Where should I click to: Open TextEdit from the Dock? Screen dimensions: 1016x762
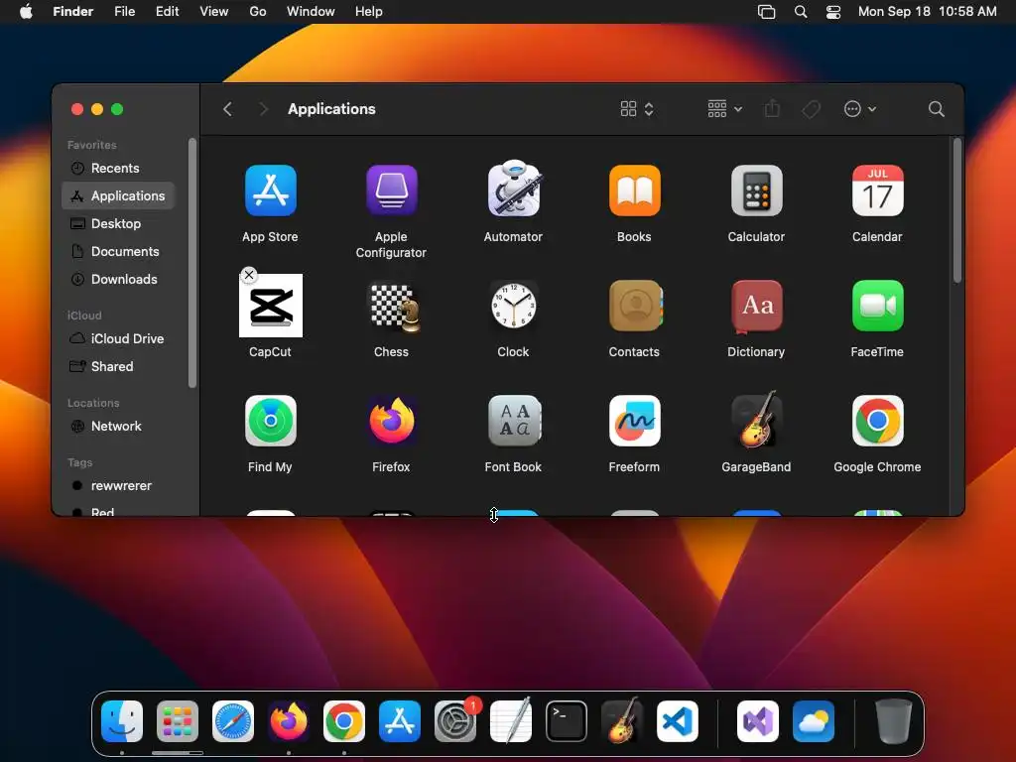click(x=511, y=720)
